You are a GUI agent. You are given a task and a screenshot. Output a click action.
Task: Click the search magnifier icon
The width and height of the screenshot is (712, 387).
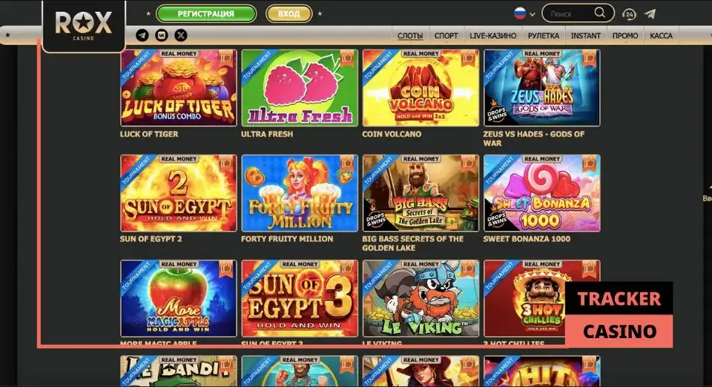tap(599, 13)
